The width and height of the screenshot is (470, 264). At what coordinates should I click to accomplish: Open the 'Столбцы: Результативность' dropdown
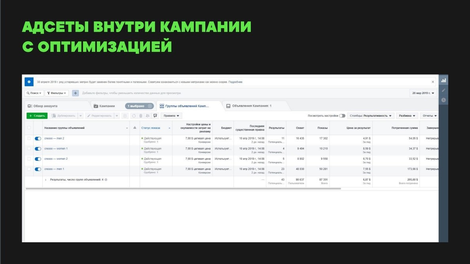click(370, 115)
